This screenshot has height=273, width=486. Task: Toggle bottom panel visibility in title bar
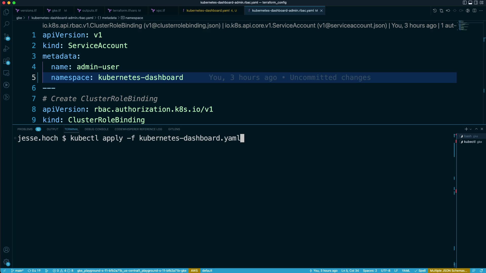[x=470, y=3]
